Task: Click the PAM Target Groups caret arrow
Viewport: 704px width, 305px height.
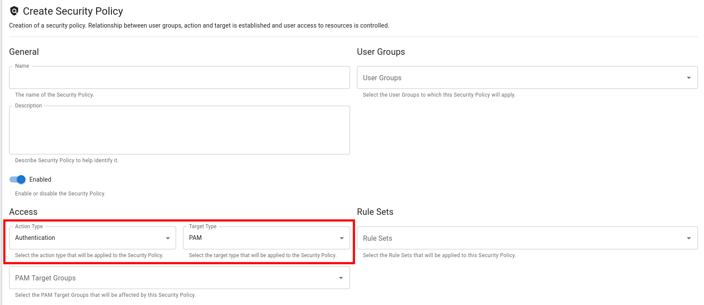Action: [x=341, y=278]
